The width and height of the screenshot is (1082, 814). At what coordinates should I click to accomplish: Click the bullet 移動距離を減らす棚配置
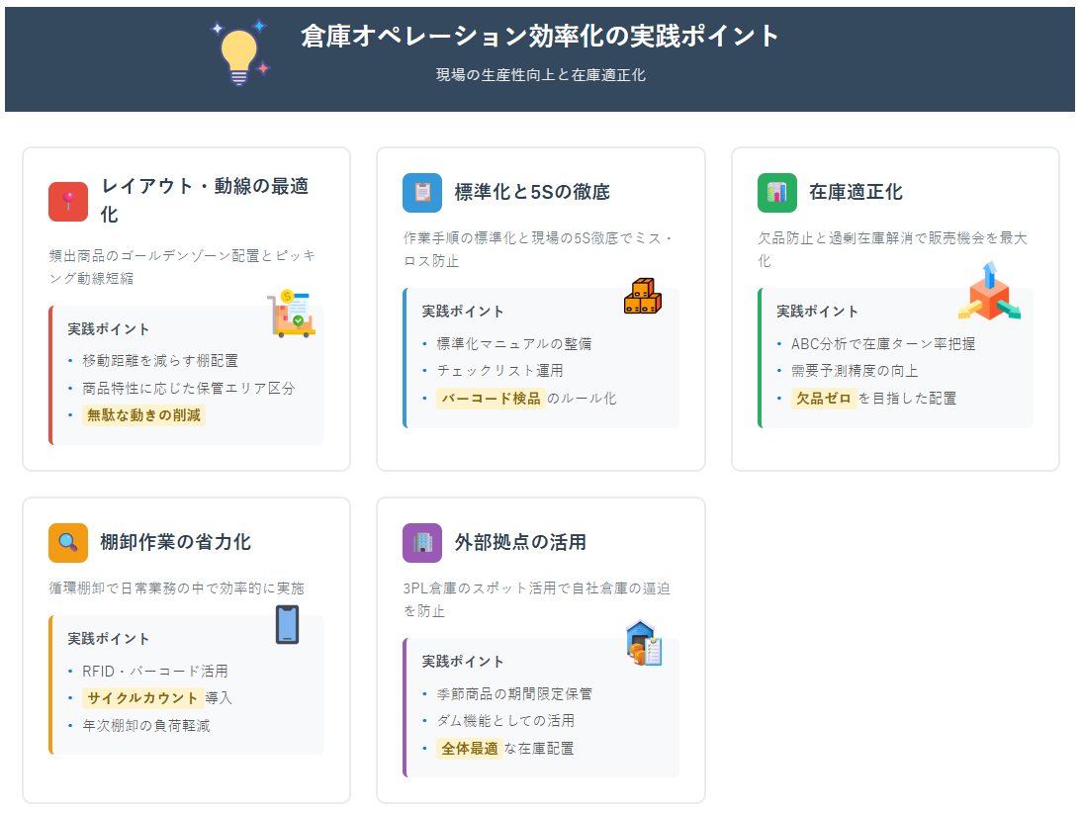pos(160,361)
